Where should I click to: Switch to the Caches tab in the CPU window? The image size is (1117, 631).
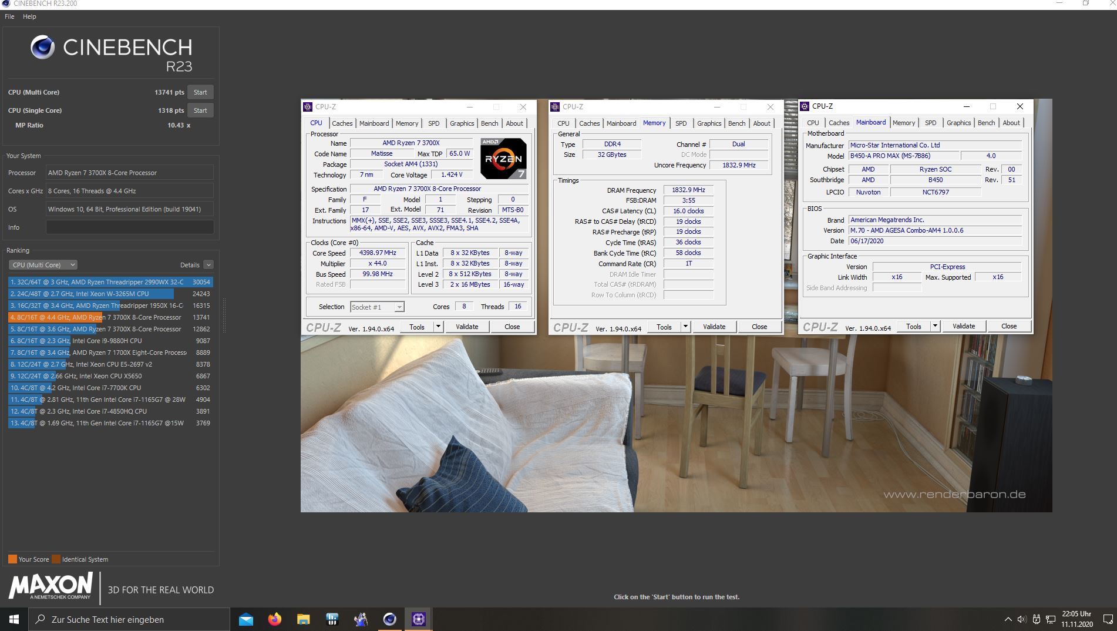click(x=342, y=123)
